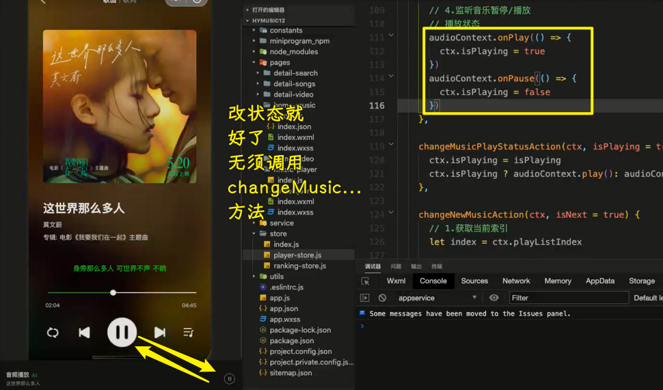Open player-store.js in the file tree
This screenshot has height=390, width=663.
[297, 255]
